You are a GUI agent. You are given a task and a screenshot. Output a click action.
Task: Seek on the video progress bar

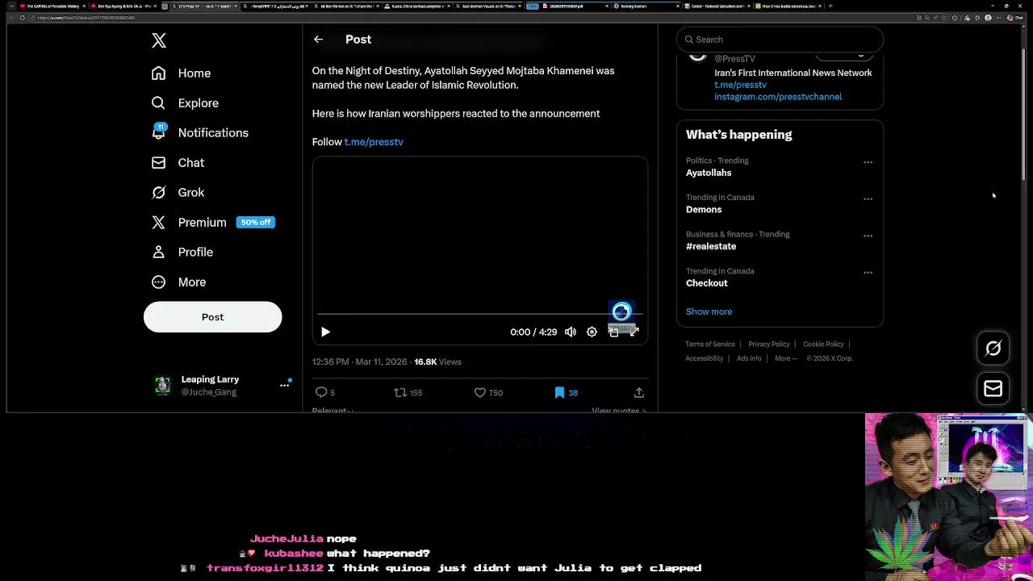point(479,314)
